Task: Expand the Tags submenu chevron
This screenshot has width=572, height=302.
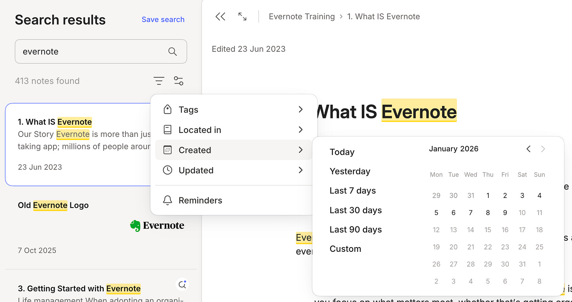Action: click(301, 109)
